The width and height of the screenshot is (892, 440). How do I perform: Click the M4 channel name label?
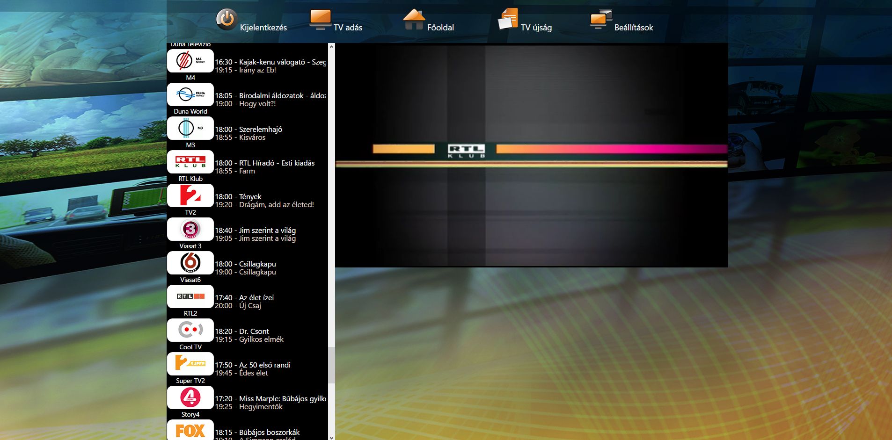190,78
